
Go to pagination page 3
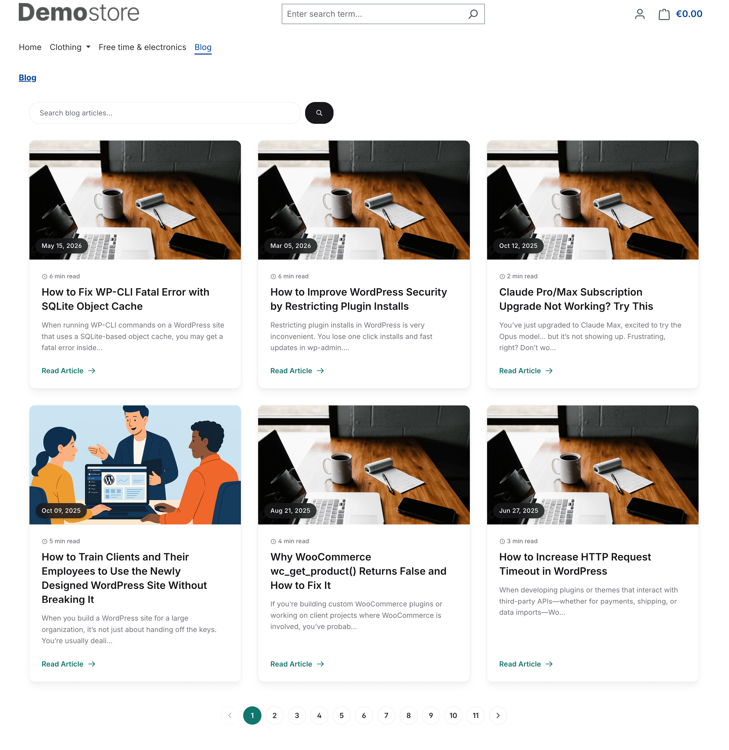click(x=297, y=715)
